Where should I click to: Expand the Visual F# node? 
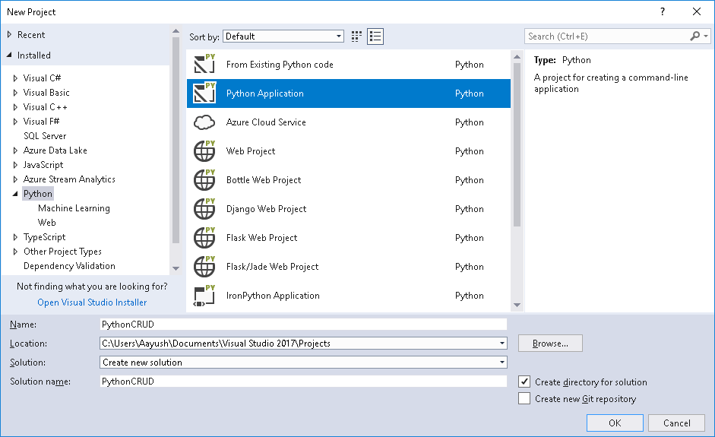(x=15, y=122)
